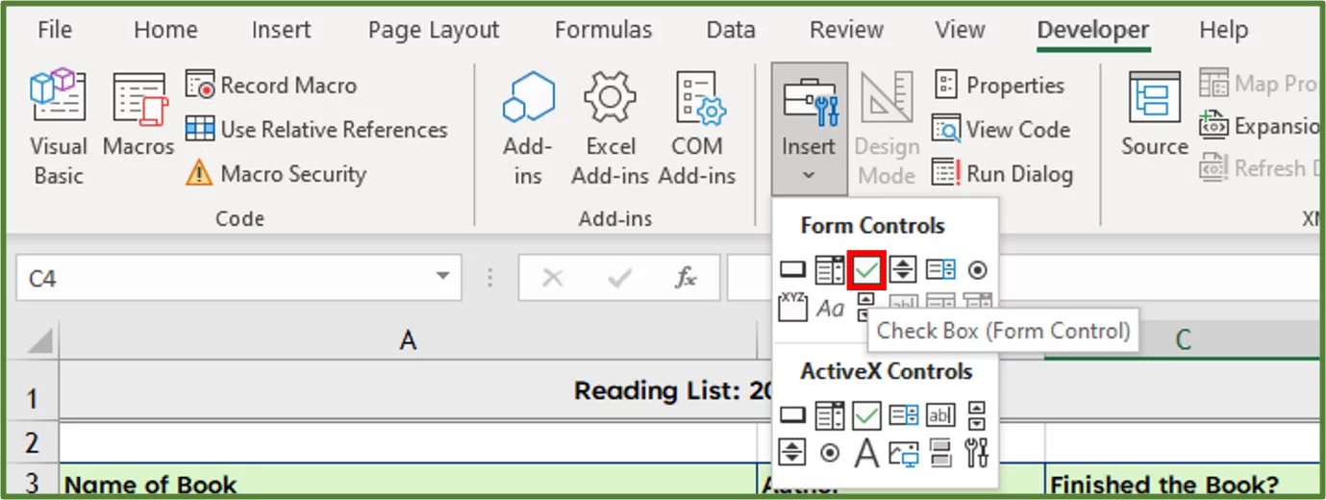Select row 3 header
Image resolution: width=1326 pixels, height=500 pixels.
click(x=33, y=481)
